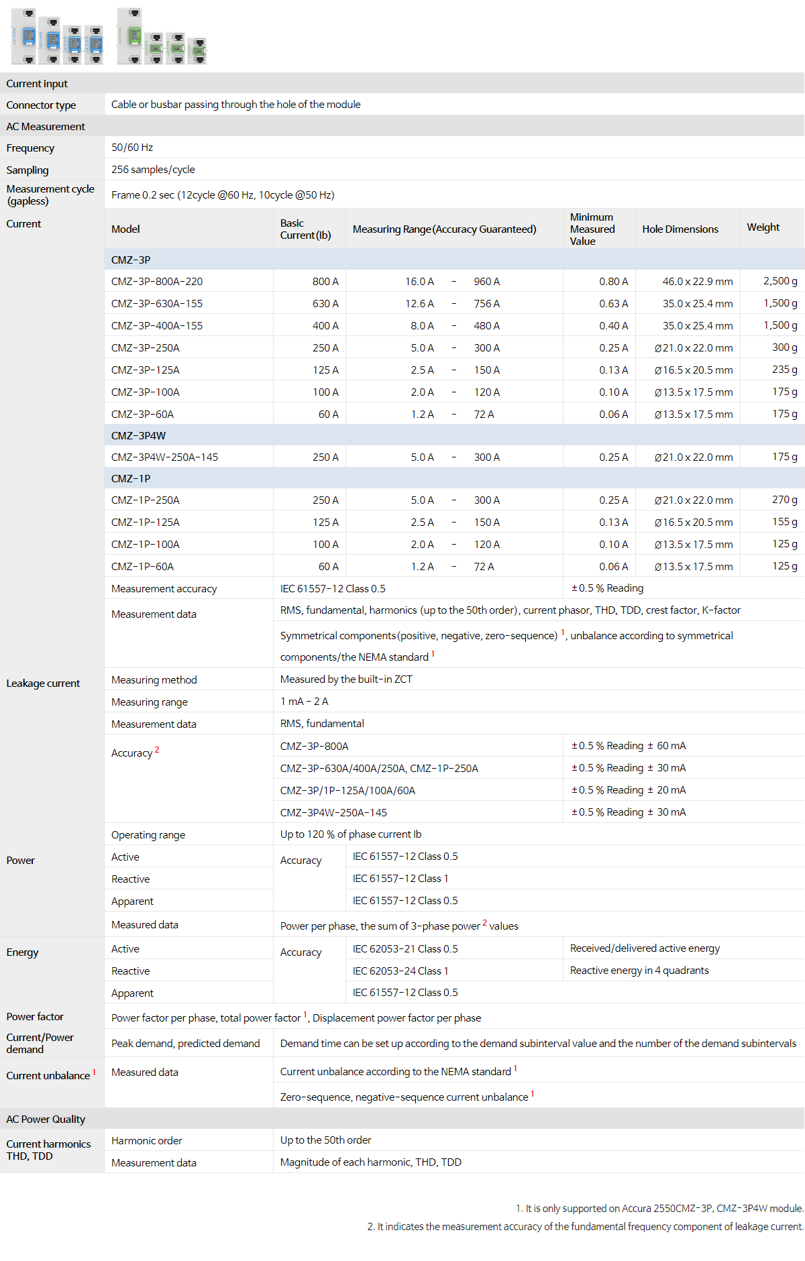This screenshot has height=1261, width=805.
Task: Click the "235 g" weight of CMZ-3P-125A
Action: pos(785,370)
